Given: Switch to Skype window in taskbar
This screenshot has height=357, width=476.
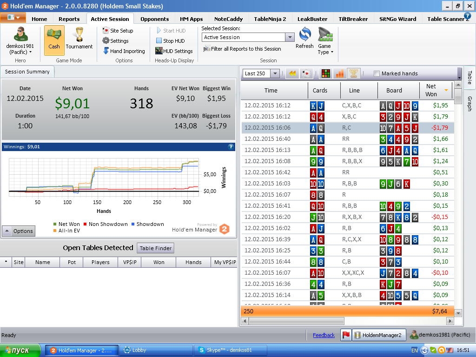Looking at the screenshot, I should 231,350.
